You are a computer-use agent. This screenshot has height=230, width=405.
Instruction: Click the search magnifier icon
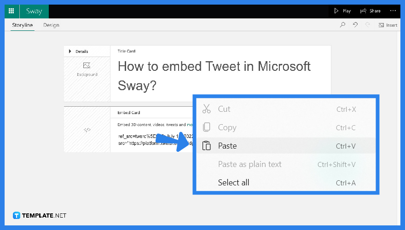[x=342, y=25]
